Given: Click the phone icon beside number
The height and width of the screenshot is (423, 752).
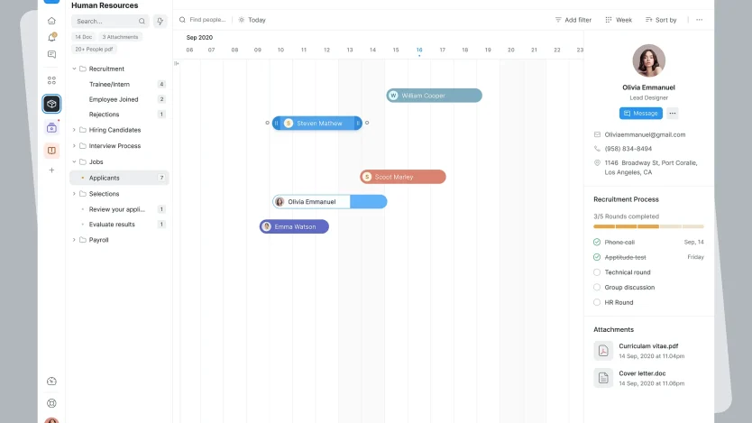Looking at the screenshot, I should tap(597, 149).
